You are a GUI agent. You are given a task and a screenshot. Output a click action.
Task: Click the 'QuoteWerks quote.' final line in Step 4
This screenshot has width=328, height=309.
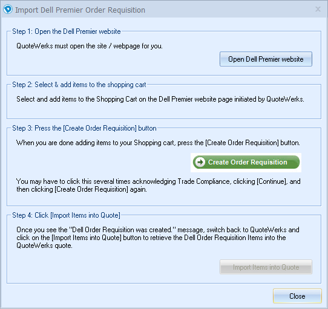coord(45,246)
